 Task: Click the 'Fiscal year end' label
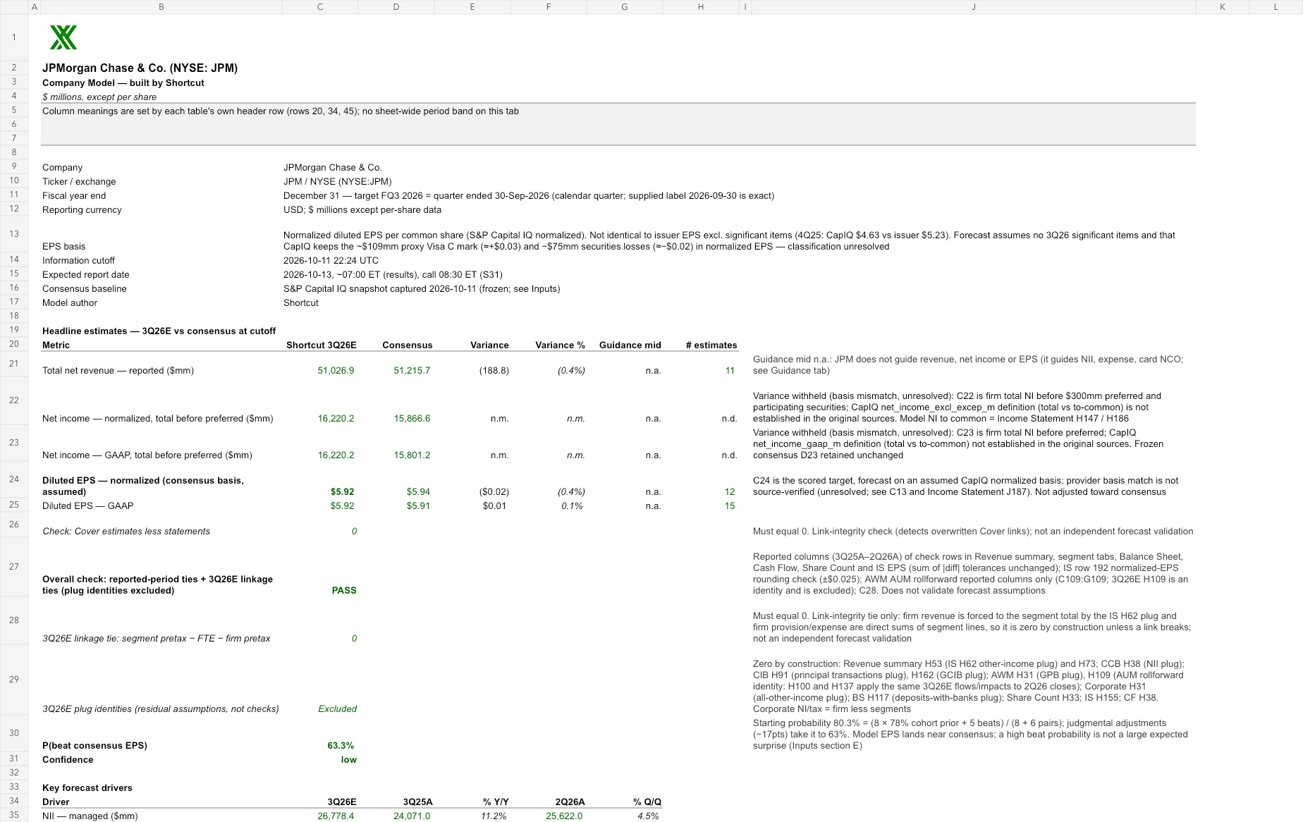(74, 196)
